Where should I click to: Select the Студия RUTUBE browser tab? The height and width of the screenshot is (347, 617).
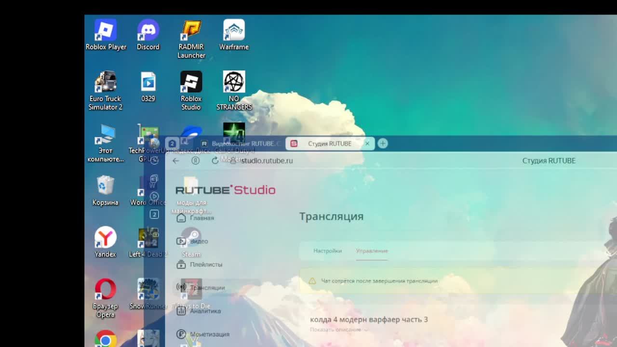[330, 144]
